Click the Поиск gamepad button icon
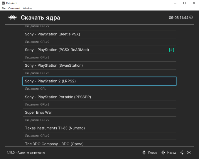 pyautogui.click(x=144, y=153)
